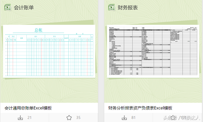Viewport: 203px width, 122px height.
Task: Click the 财务报表 category heading
Action: coord(128,7)
